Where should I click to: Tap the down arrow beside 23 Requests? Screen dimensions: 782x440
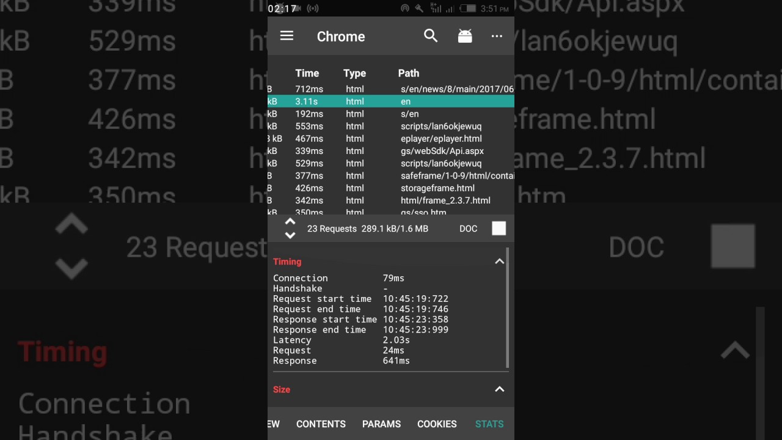290,235
